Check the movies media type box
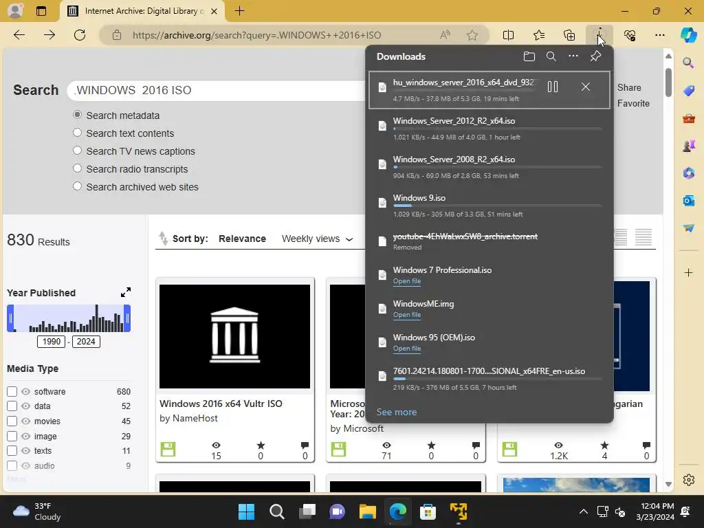This screenshot has height=528, width=704. 12,421
